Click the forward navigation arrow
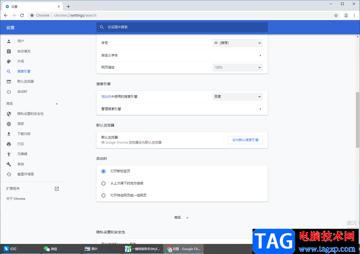The image size is (360, 254). point(14,15)
